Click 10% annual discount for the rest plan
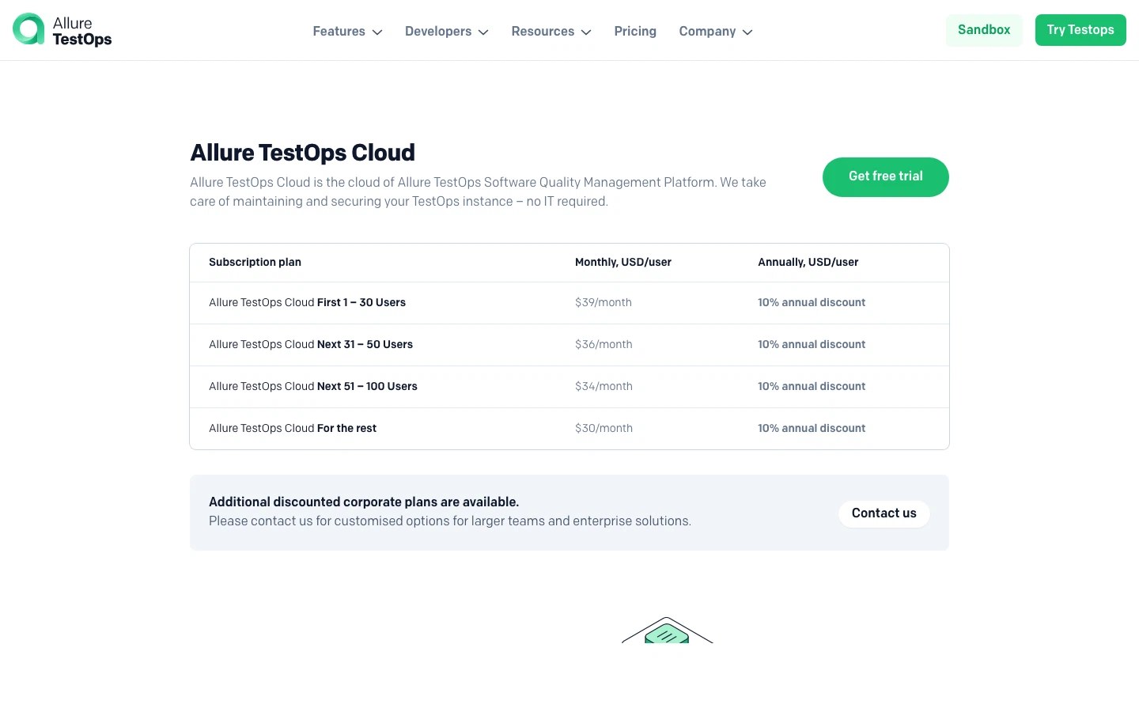Viewport: 1139px width, 712px height. coord(812,429)
